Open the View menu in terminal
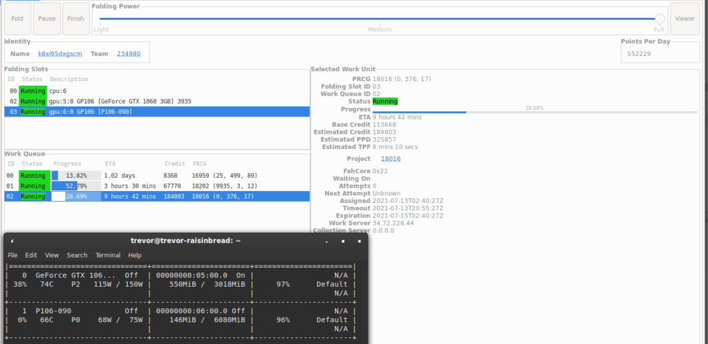The image size is (708, 344). (52, 256)
